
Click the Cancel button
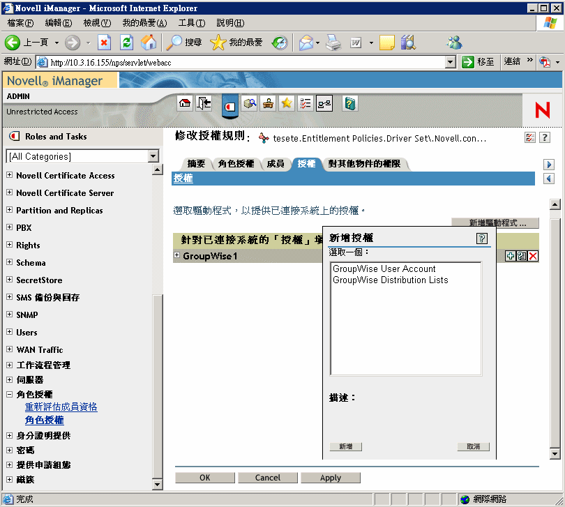coord(268,478)
